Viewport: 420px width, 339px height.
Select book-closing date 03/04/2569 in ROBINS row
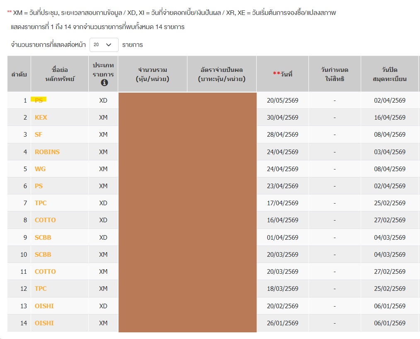pyautogui.click(x=390, y=152)
